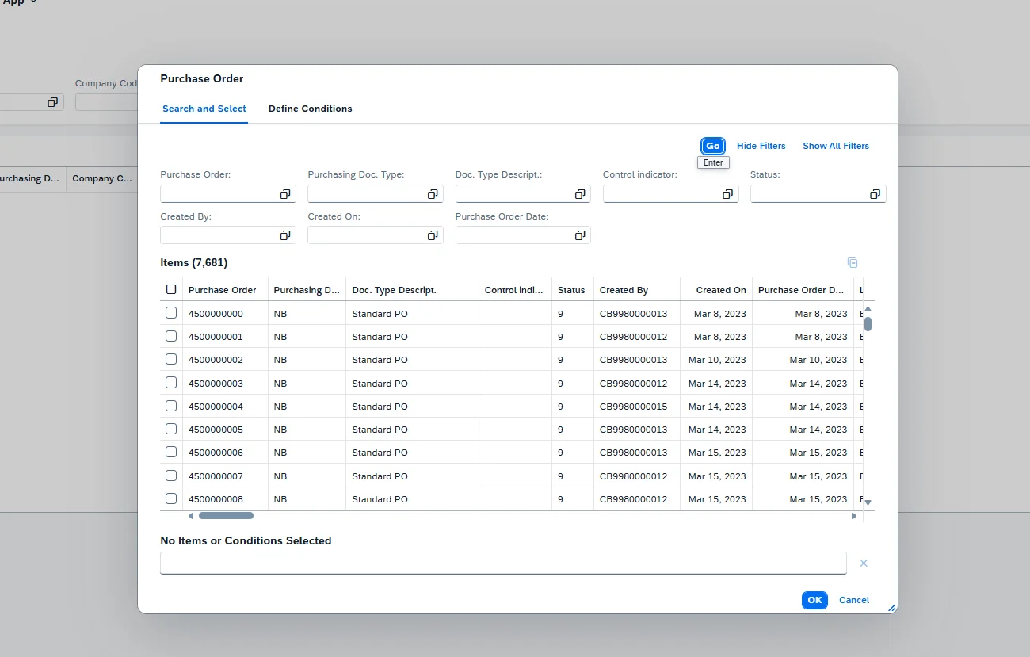Open the background value help next to Company Code
The width and height of the screenshot is (1030, 657).
tap(52, 102)
